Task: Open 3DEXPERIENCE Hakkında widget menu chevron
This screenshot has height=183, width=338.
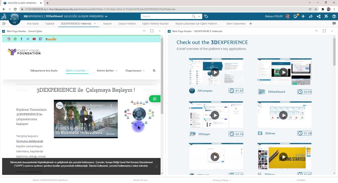Action: click(x=332, y=31)
